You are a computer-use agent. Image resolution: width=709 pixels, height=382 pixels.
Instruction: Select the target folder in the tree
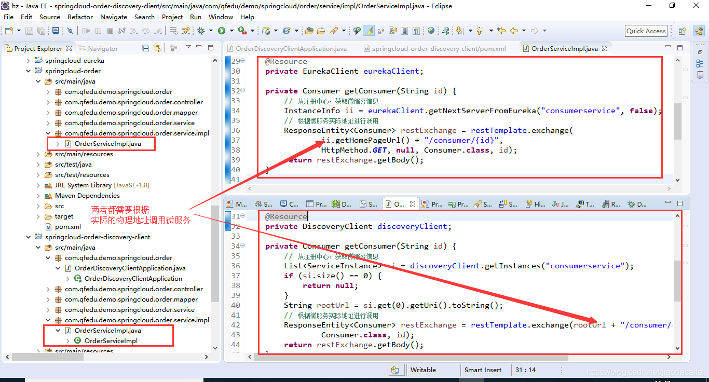(64, 216)
